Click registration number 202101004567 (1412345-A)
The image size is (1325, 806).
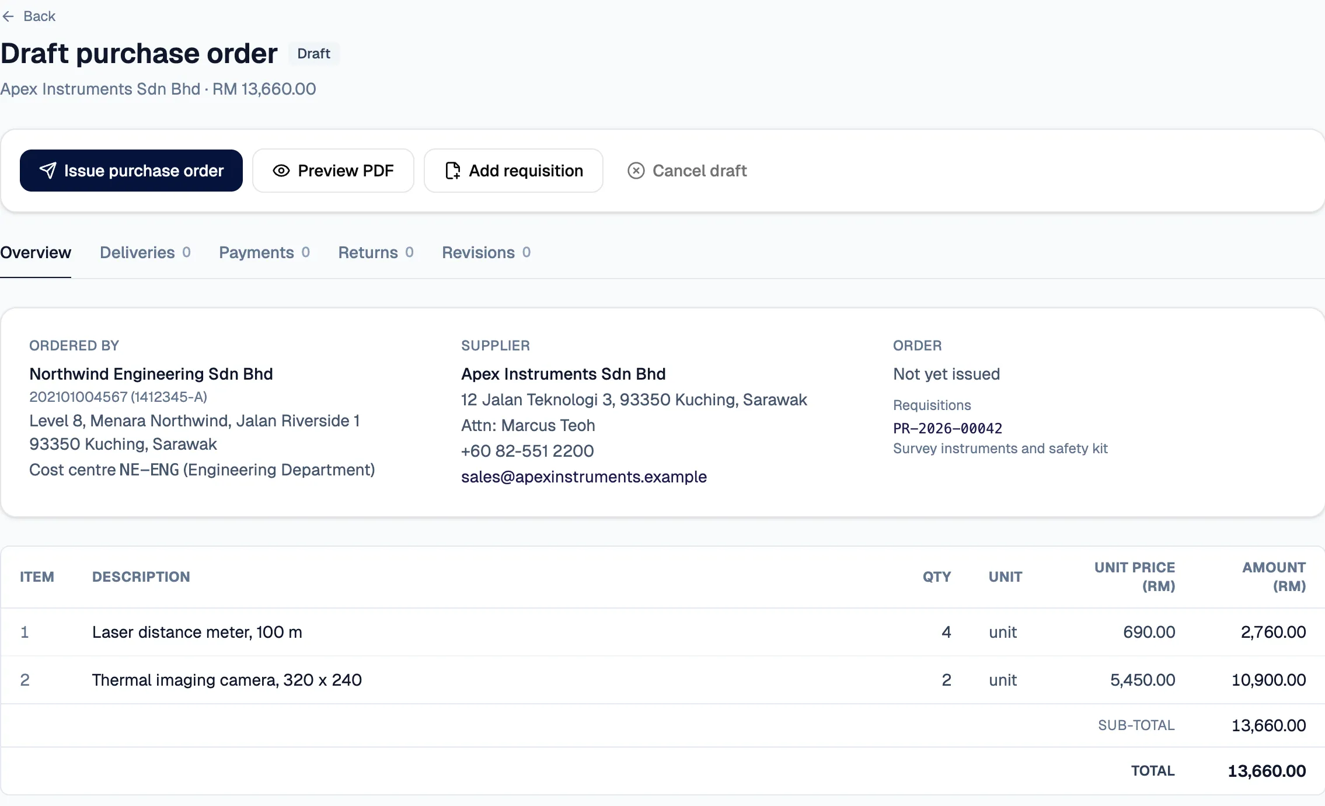point(118,397)
